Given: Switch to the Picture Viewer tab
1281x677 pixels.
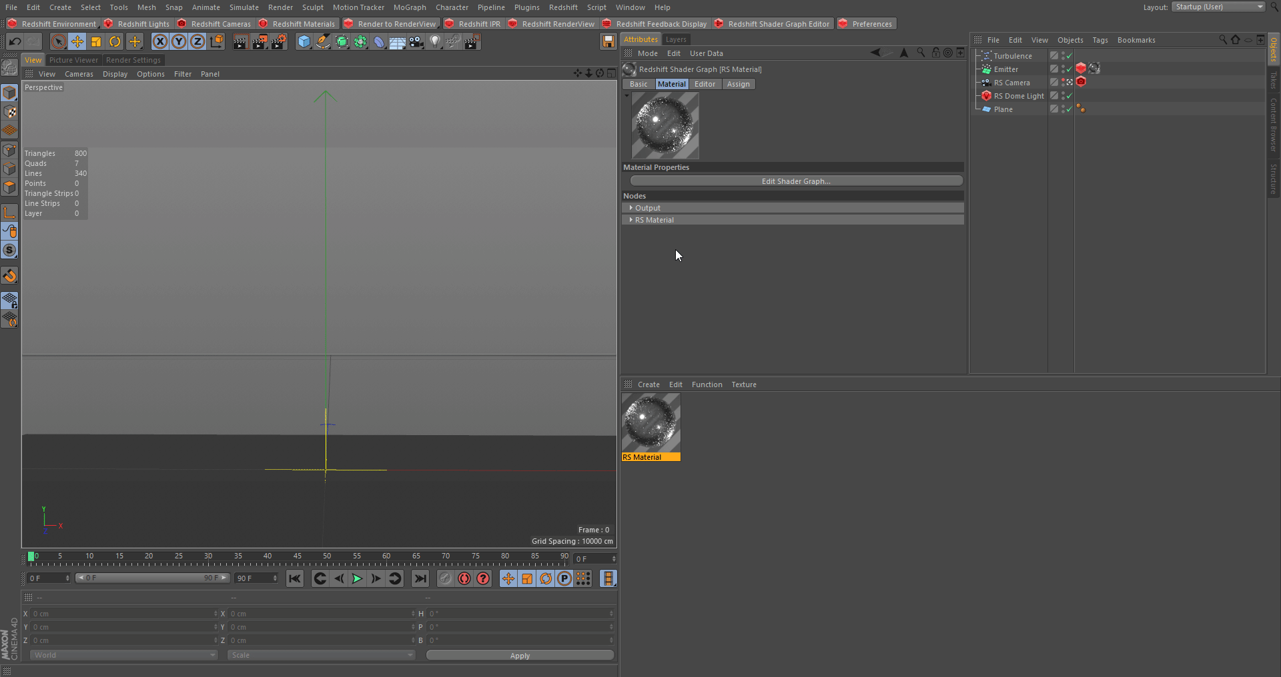Looking at the screenshot, I should [73, 60].
